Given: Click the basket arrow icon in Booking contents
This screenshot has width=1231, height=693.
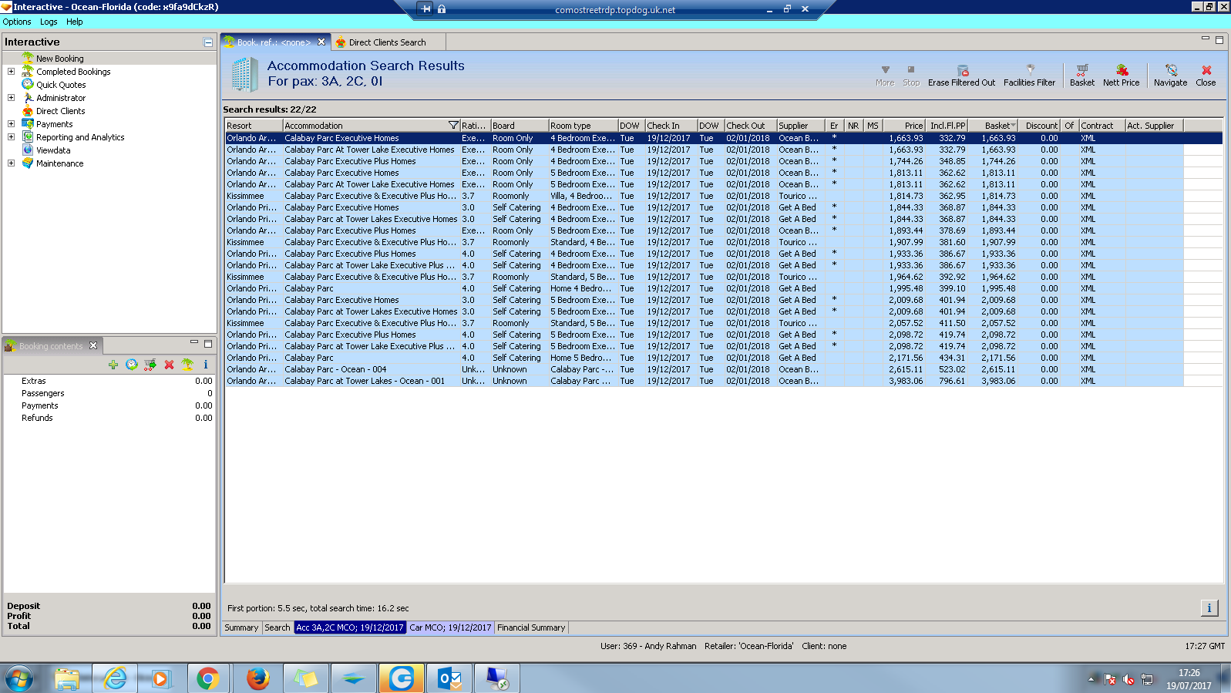Looking at the screenshot, I should (x=150, y=365).
